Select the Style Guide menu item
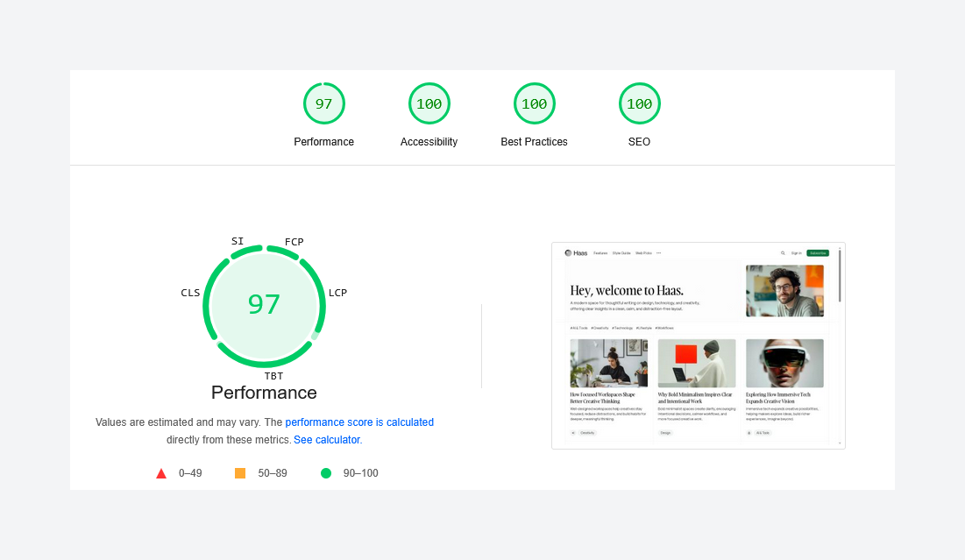This screenshot has height=560, width=965. (x=621, y=253)
